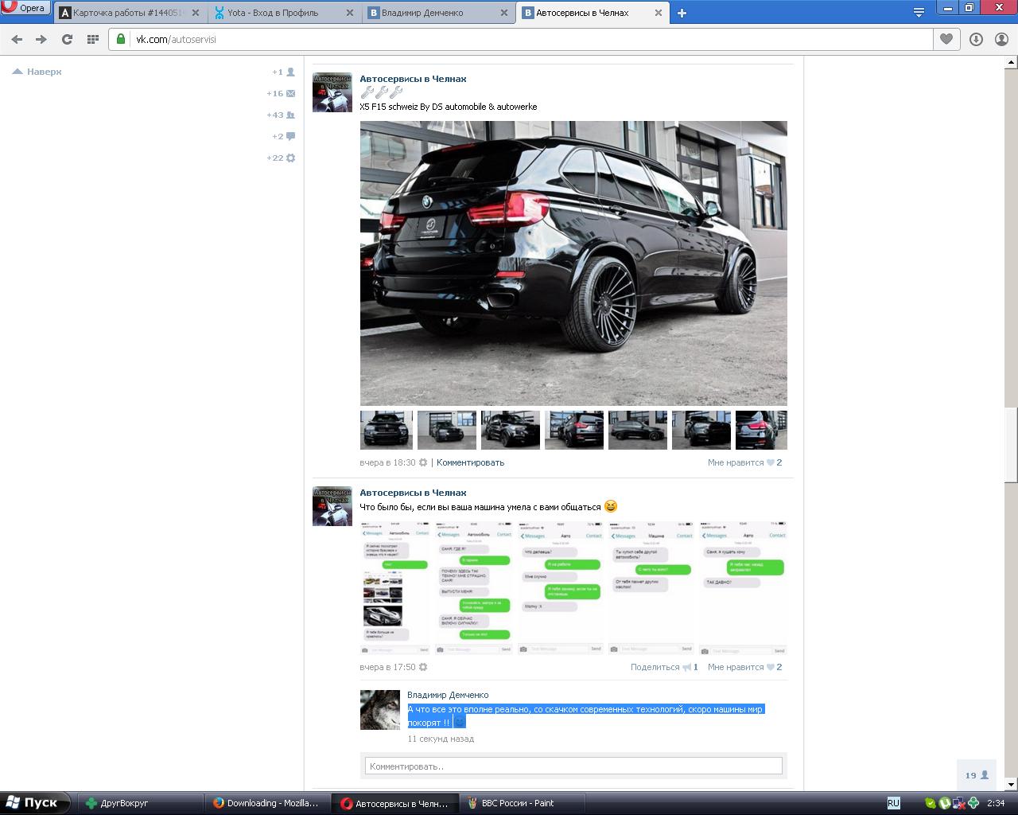Open the +2 comments notification

[284, 136]
